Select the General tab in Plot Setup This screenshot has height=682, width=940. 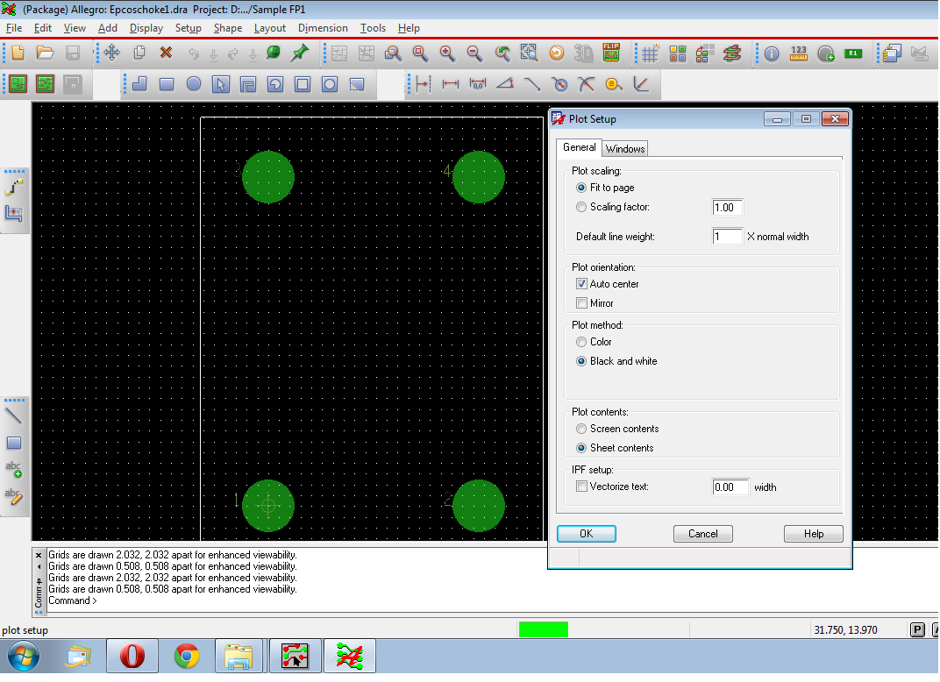pyautogui.click(x=579, y=147)
